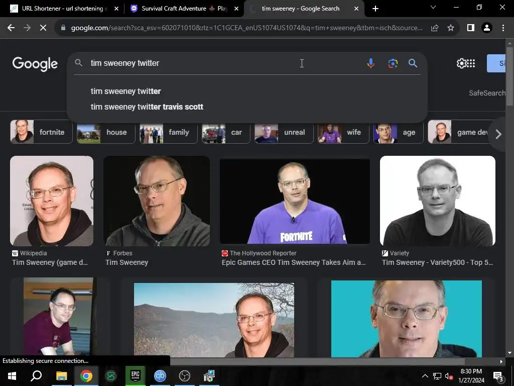Bookmark this page with the star
Image resolution: width=514 pixels, height=386 pixels.
coord(451,28)
